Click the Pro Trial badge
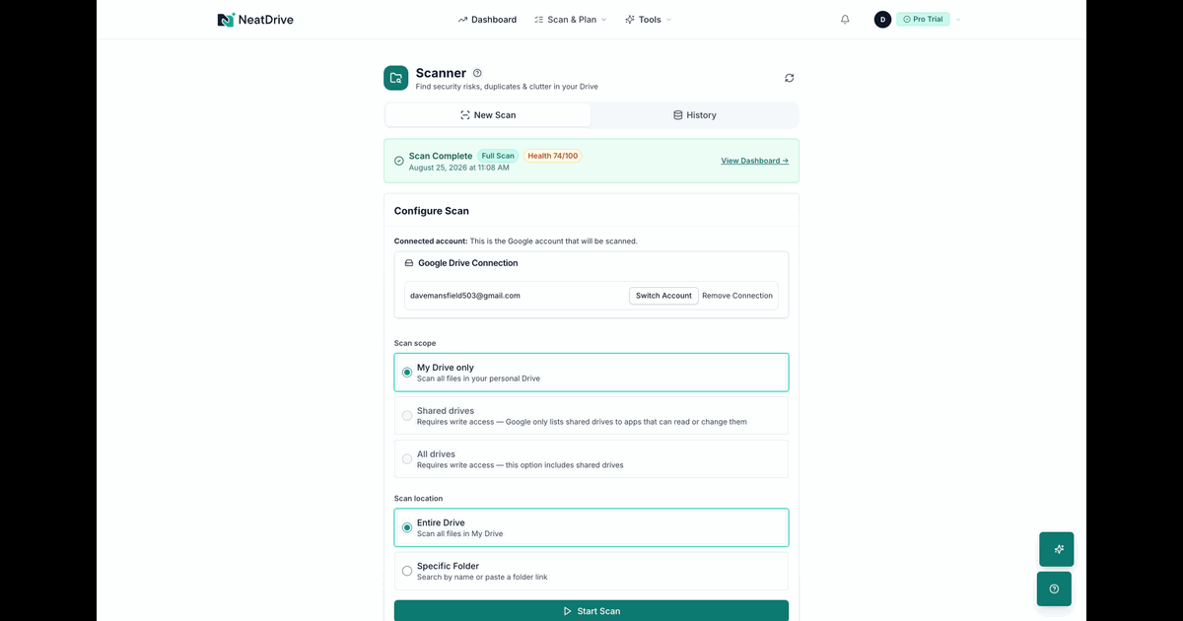This screenshot has height=621, width=1183. [923, 20]
